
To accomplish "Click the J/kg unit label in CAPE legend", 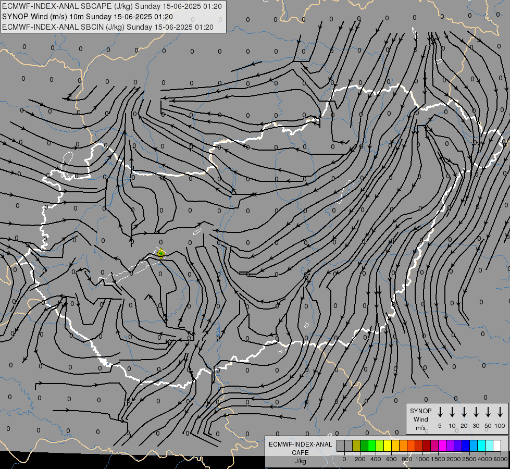I will click(x=300, y=461).
